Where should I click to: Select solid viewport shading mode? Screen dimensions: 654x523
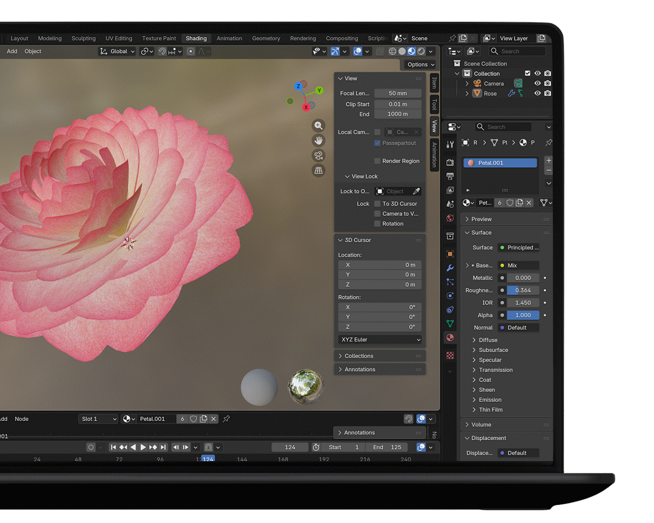[x=402, y=51]
